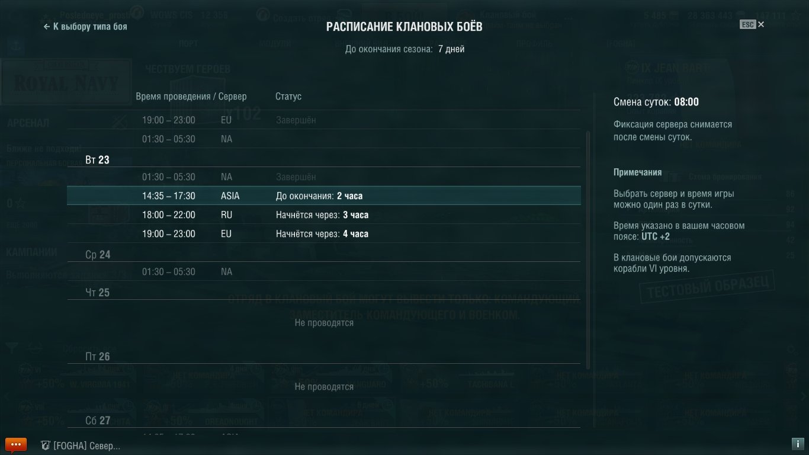
Task: Click the back arrow to battle type
Action: (47, 27)
